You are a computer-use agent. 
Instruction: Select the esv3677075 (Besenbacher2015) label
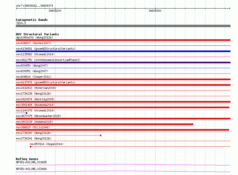[39, 116]
